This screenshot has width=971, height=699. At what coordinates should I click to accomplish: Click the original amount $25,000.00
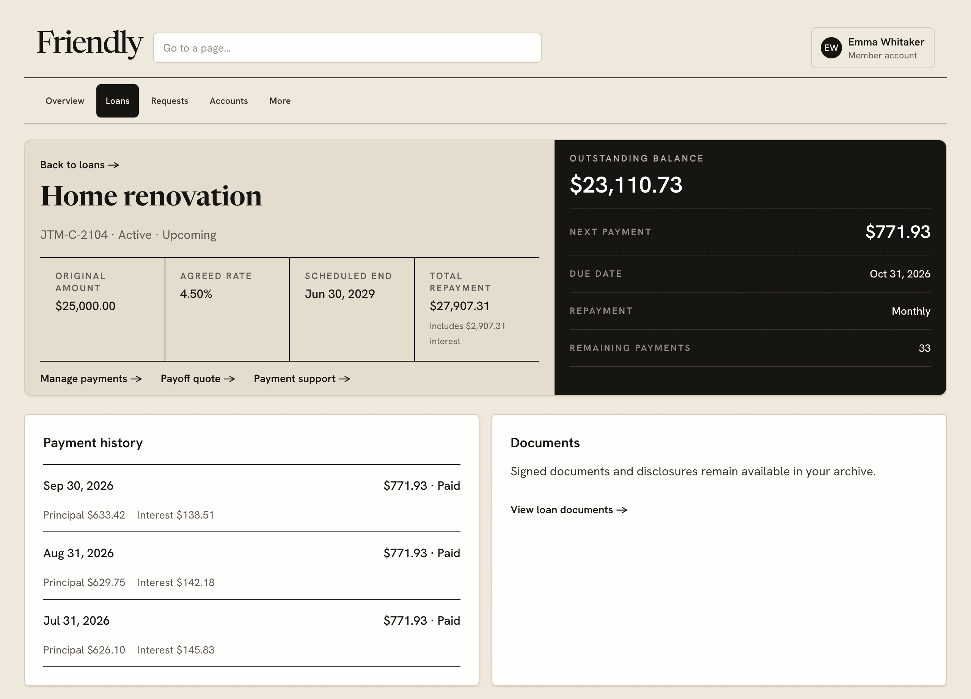click(85, 306)
